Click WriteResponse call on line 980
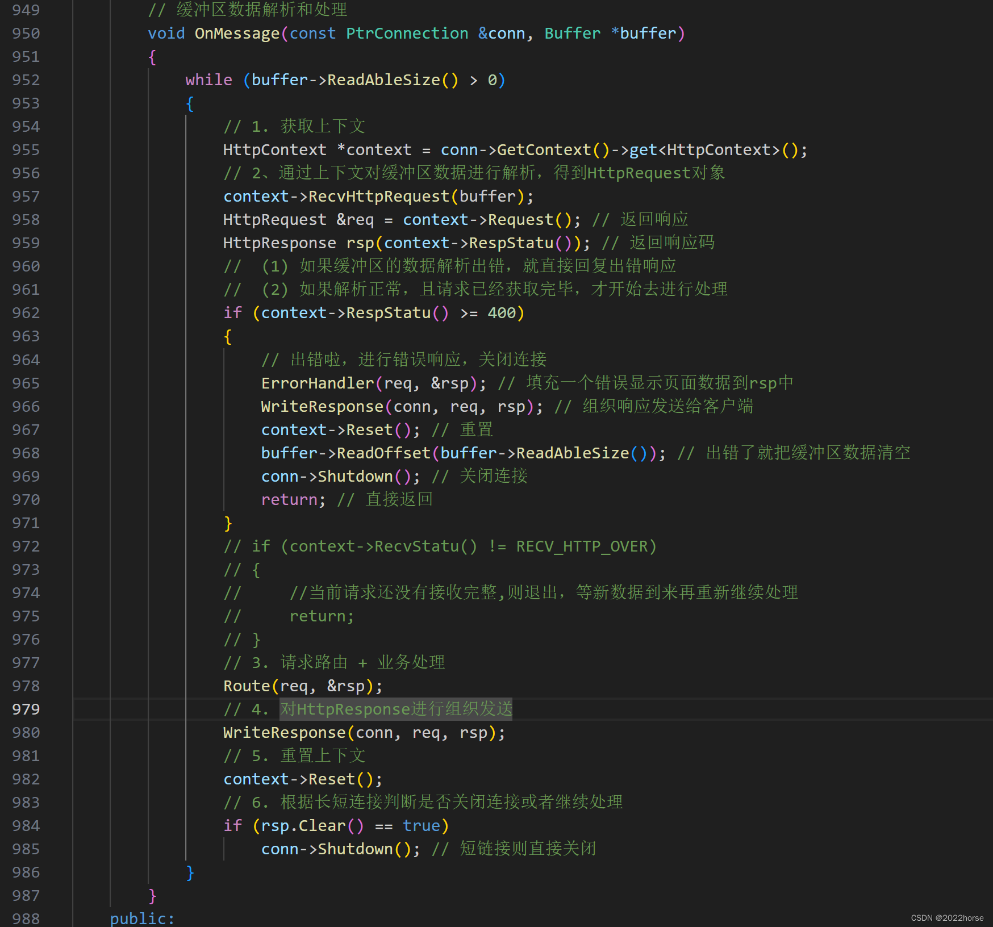The width and height of the screenshot is (993, 927). coord(285,733)
